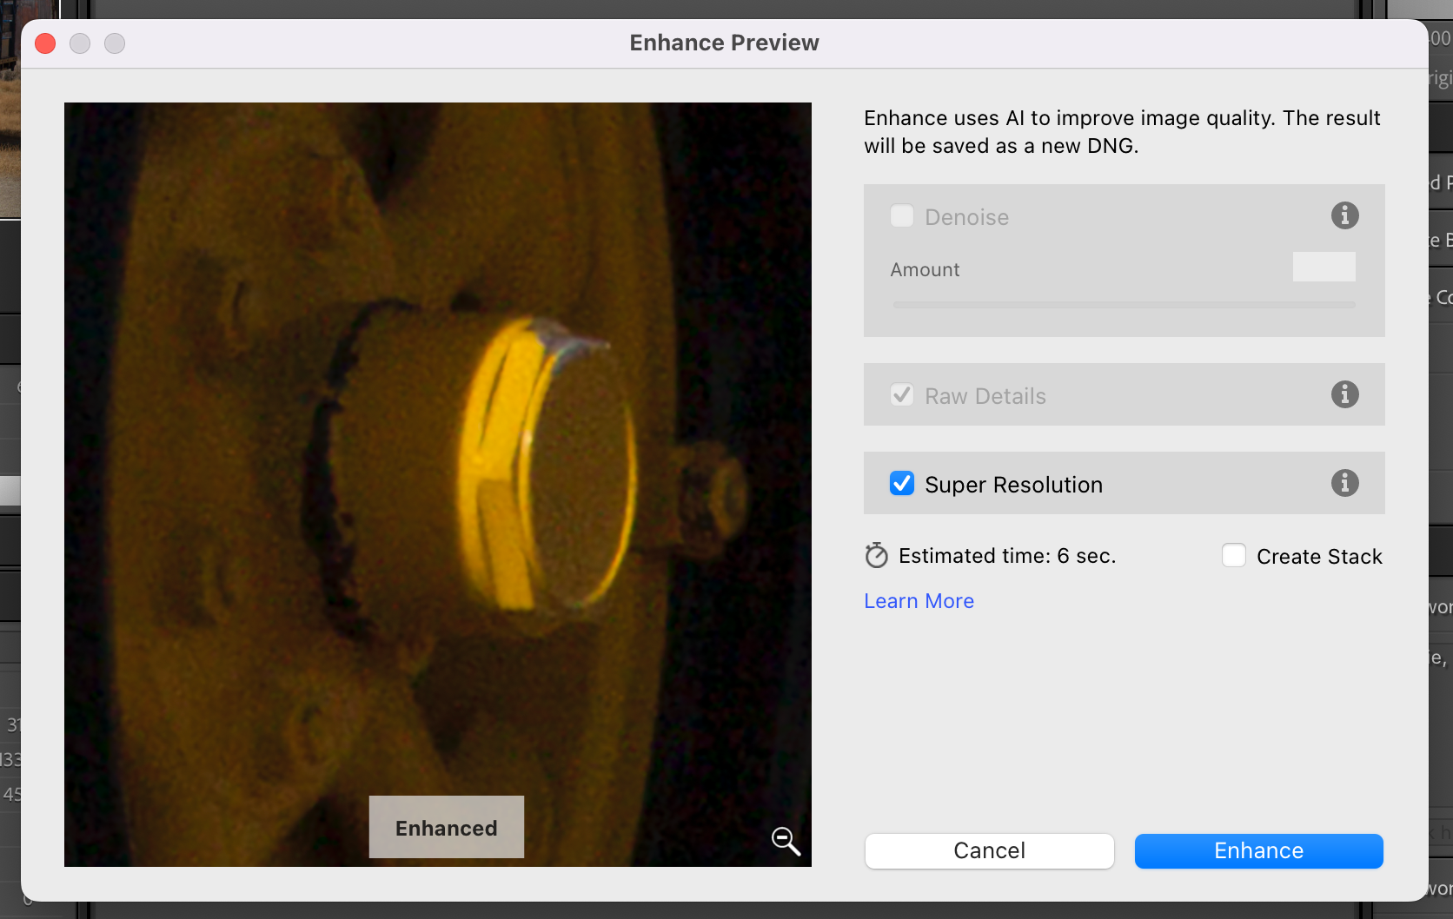Enable the Denoise option
The height and width of the screenshot is (919, 1453).
[902, 216]
